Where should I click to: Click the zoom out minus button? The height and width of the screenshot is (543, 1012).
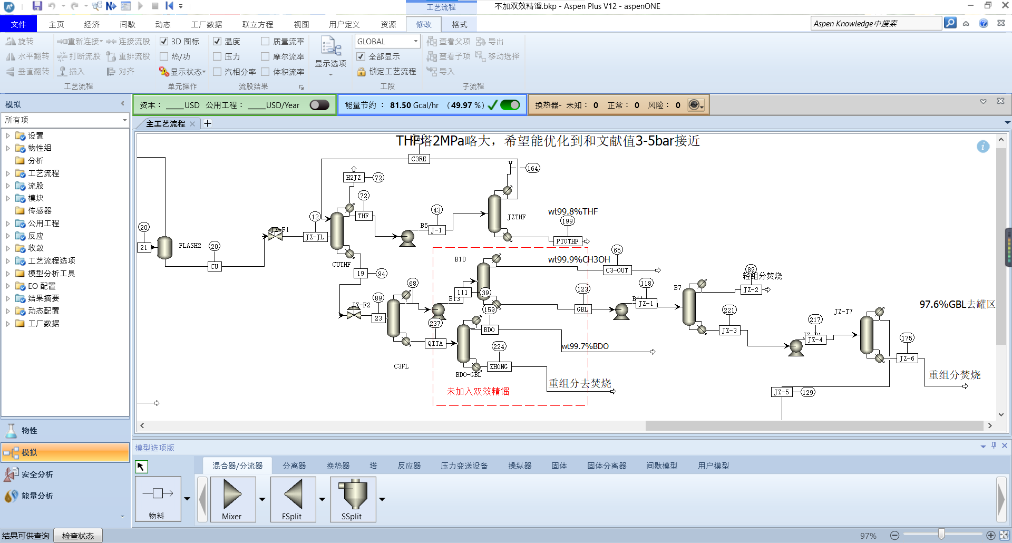click(894, 536)
